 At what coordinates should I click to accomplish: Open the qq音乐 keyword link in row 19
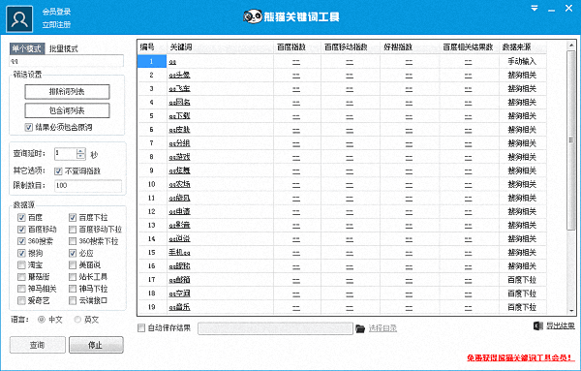pyautogui.click(x=179, y=307)
